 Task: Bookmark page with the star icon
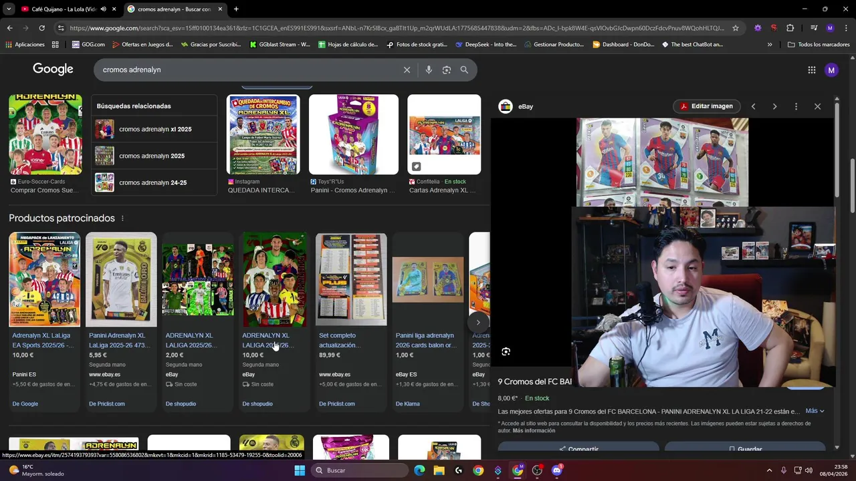coord(736,28)
